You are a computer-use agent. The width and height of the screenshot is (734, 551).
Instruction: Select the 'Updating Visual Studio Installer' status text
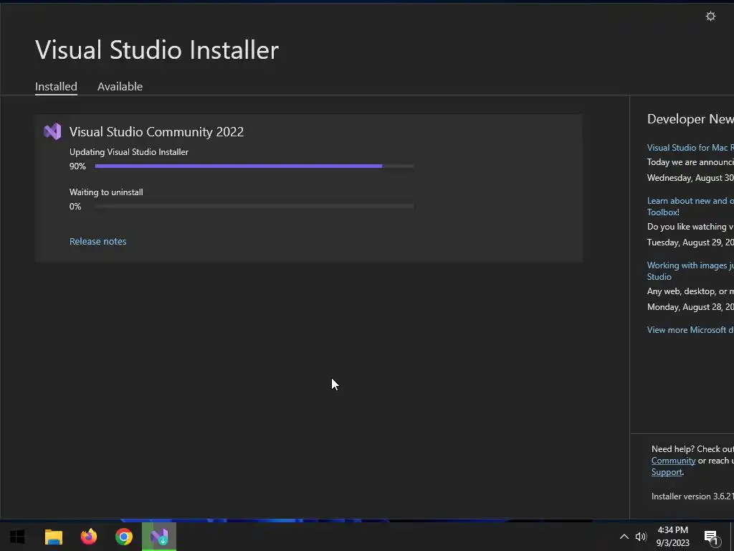[x=129, y=152]
